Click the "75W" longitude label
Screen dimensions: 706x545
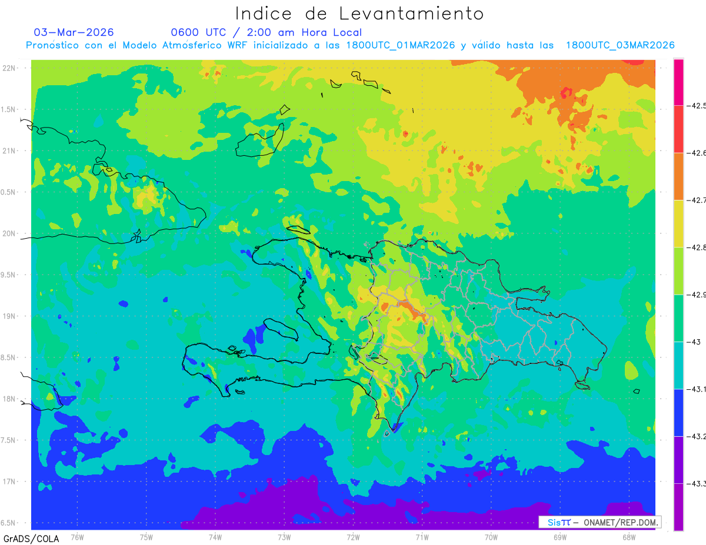(x=146, y=537)
